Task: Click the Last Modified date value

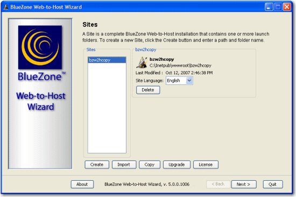Action: coord(189,73)
